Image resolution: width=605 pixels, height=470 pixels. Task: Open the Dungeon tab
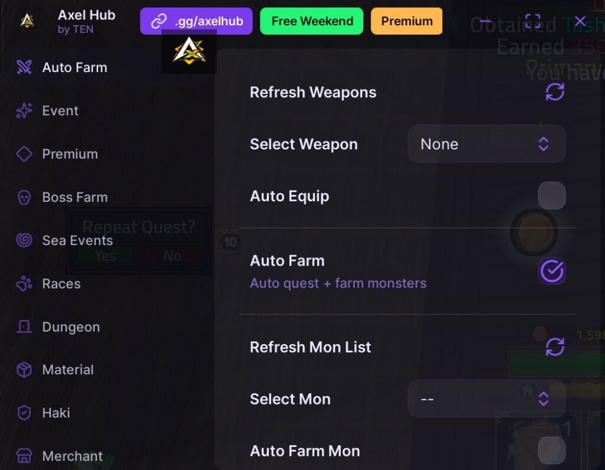point(71,327)
